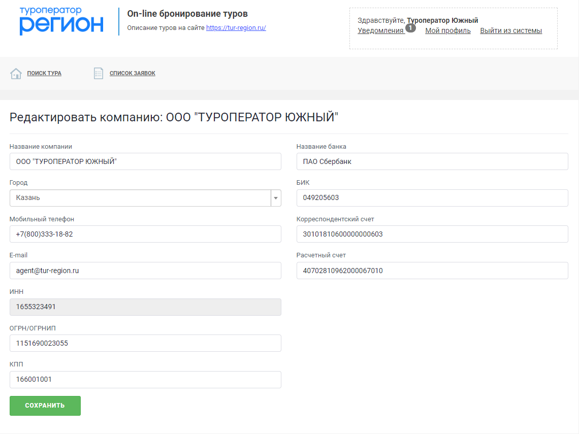
Task: Click the Название компании input field
Action: (145, 161)
